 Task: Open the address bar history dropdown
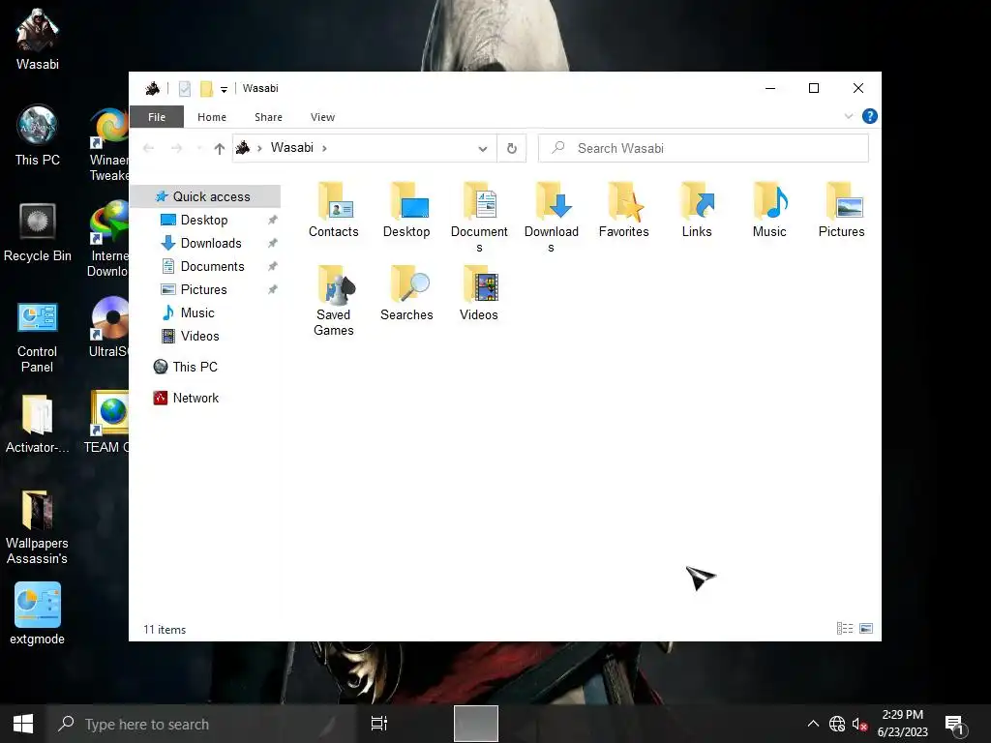tap(483, 148)
